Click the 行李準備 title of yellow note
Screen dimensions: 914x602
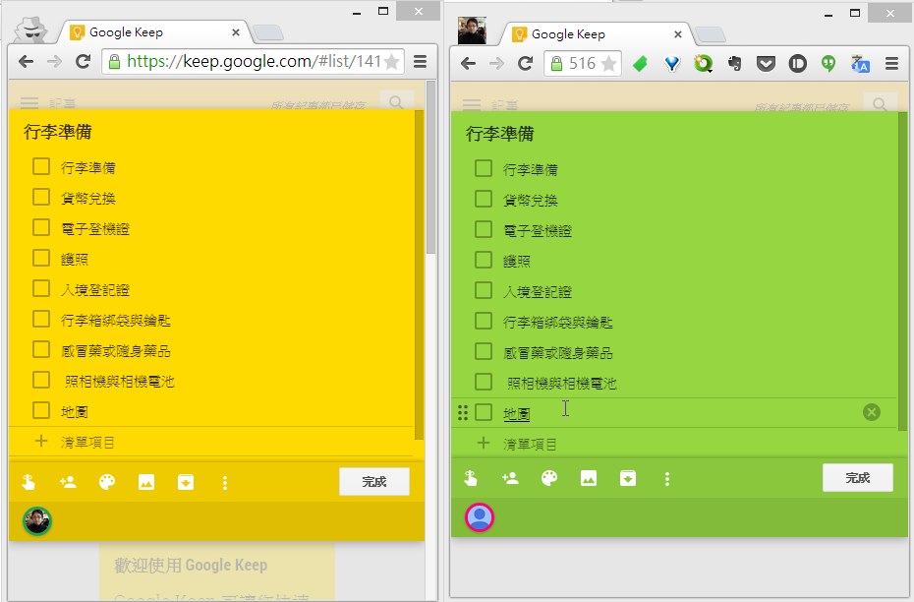coord(58,132)
